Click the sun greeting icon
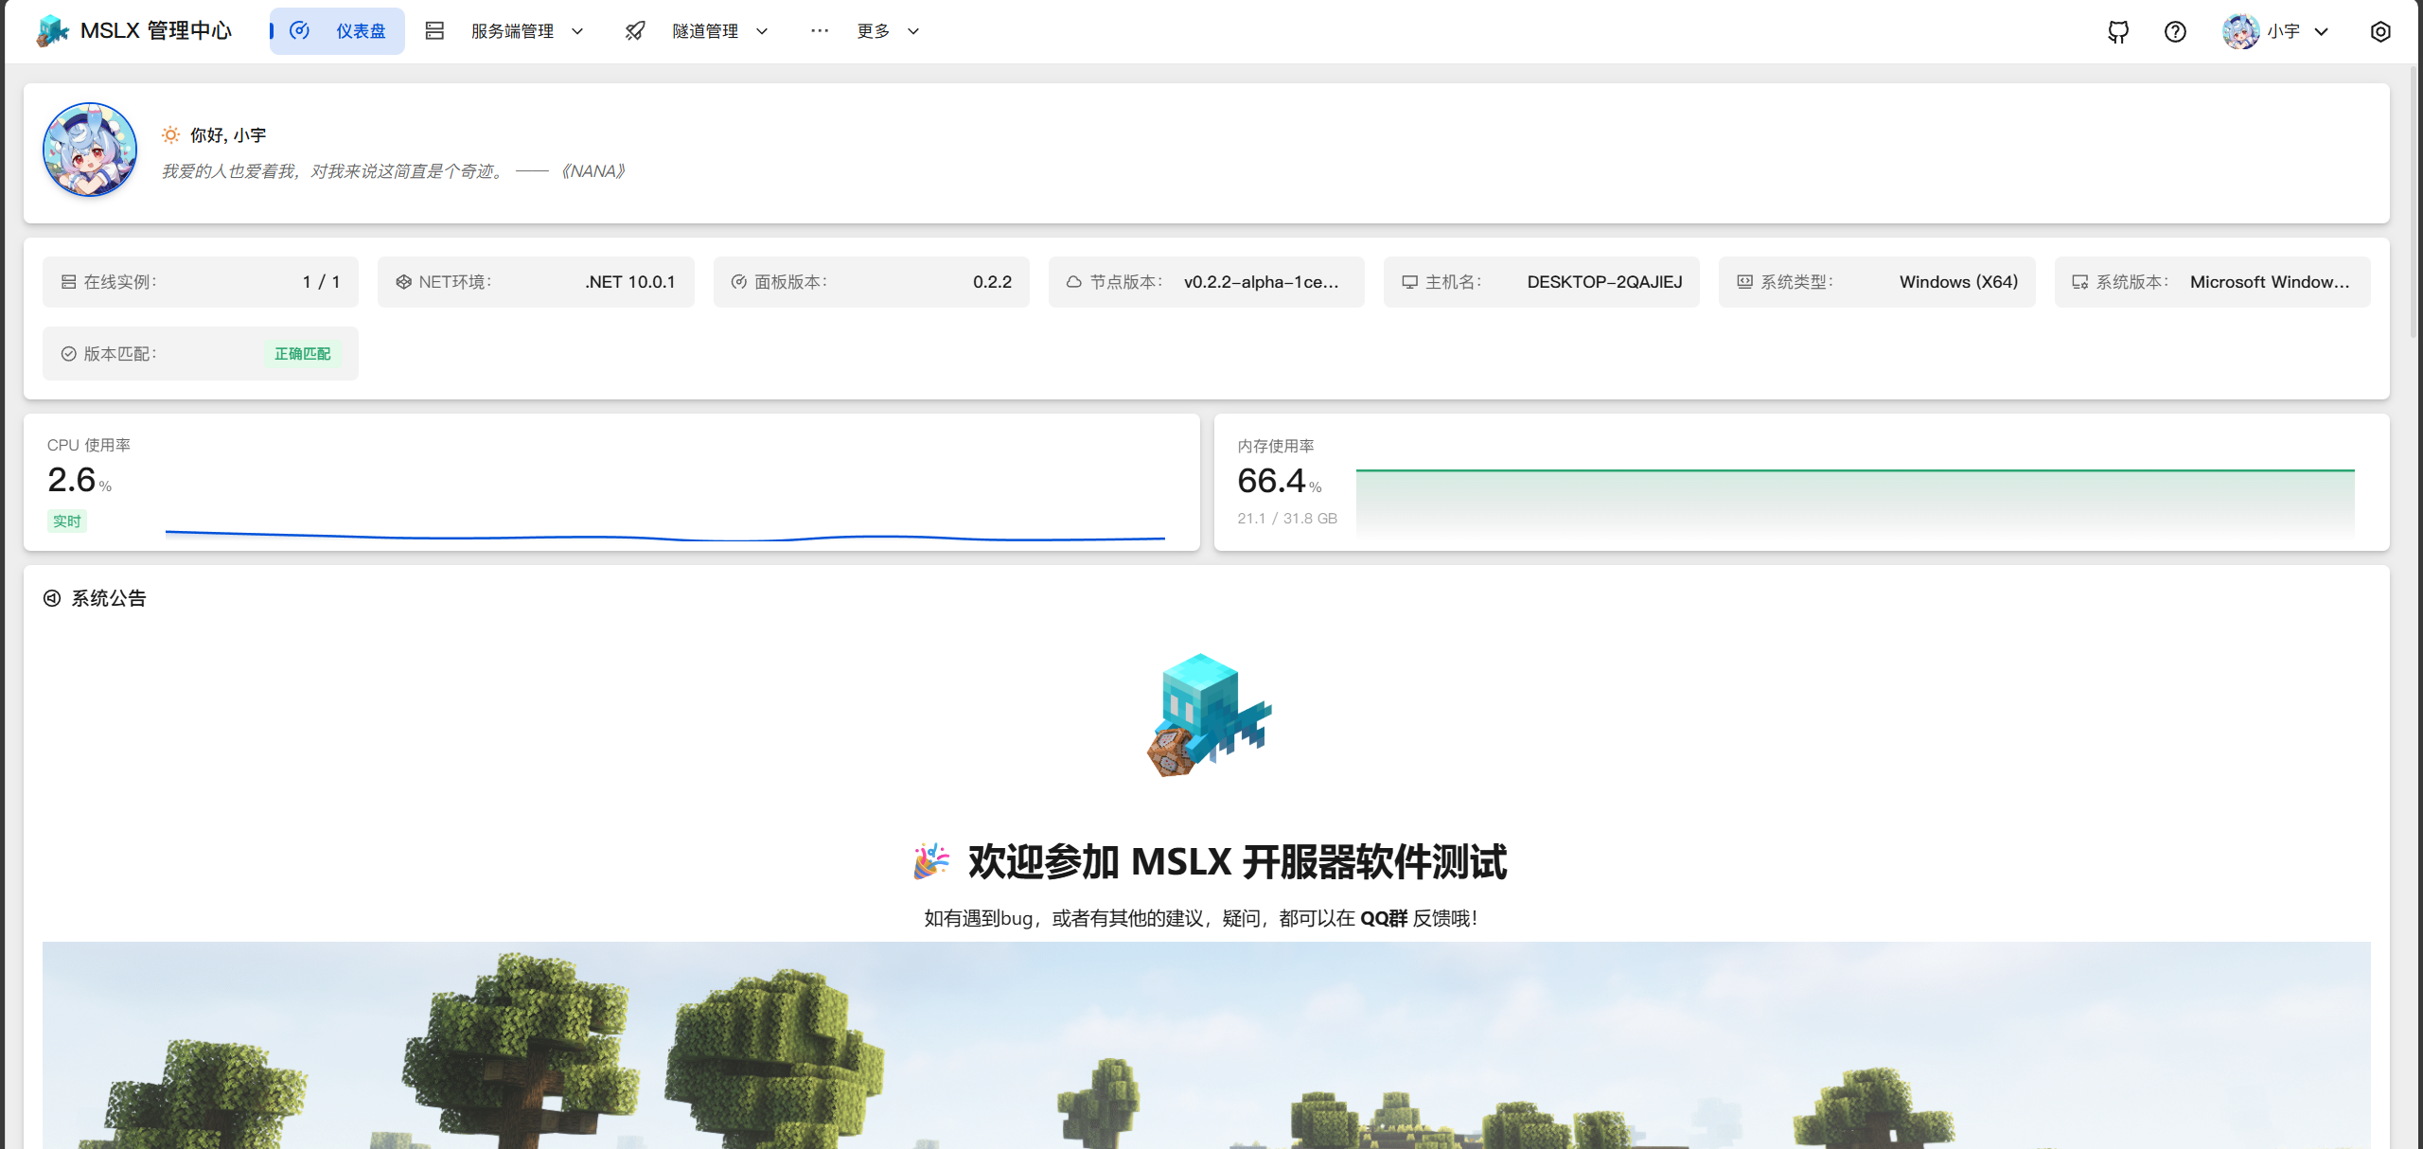Image resolution: width=2423 pixels, height=1149 pixels. (170, 135)
